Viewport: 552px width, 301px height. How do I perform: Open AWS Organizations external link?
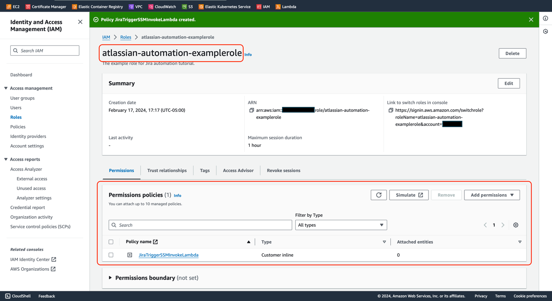(33, 269)
